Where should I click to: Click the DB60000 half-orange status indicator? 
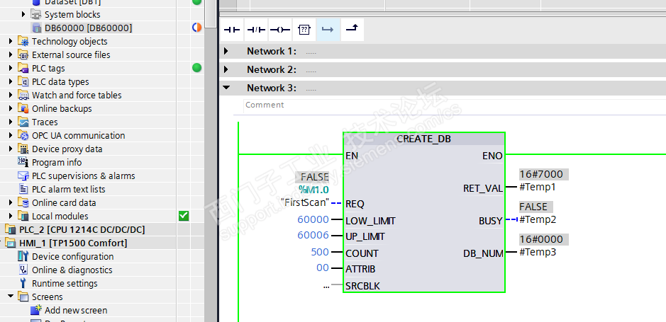click(196, 28)
